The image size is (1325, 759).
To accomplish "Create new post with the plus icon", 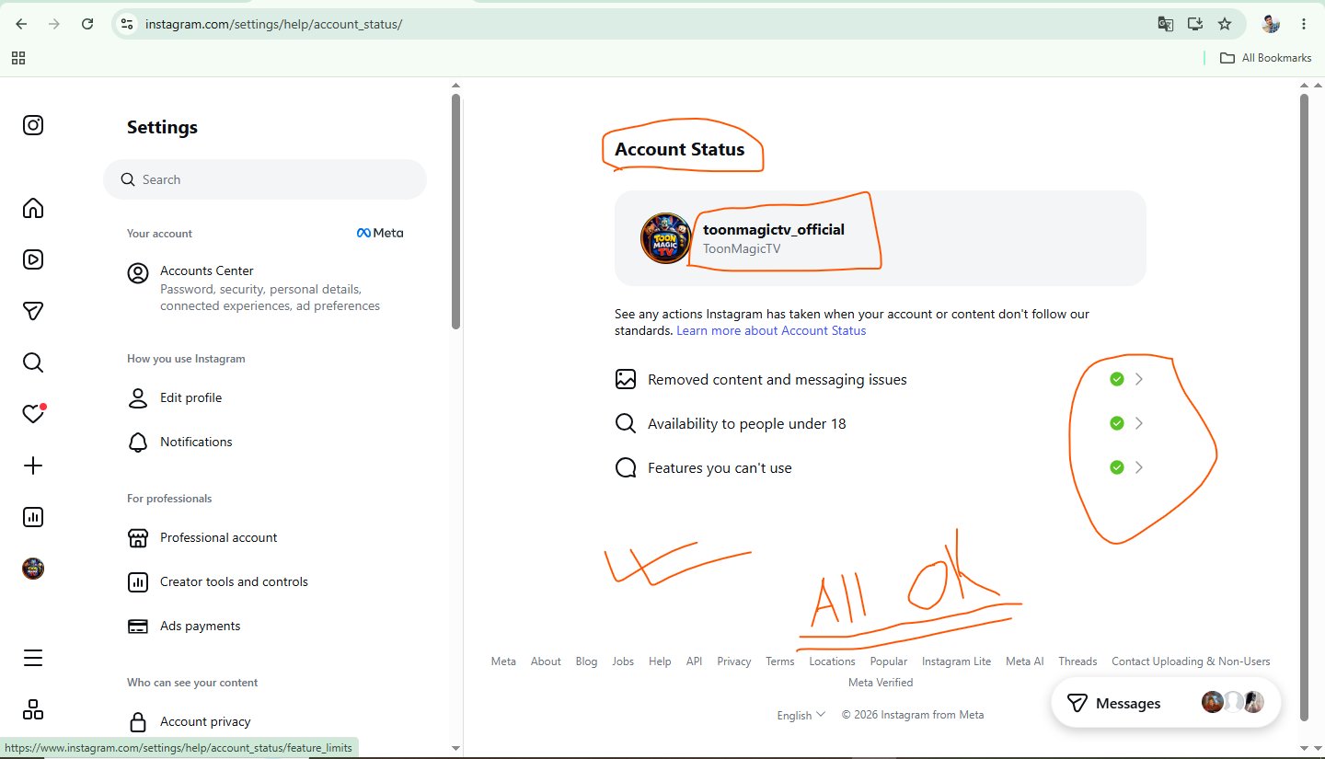I will pyautogui.click(x=33, y=466).
